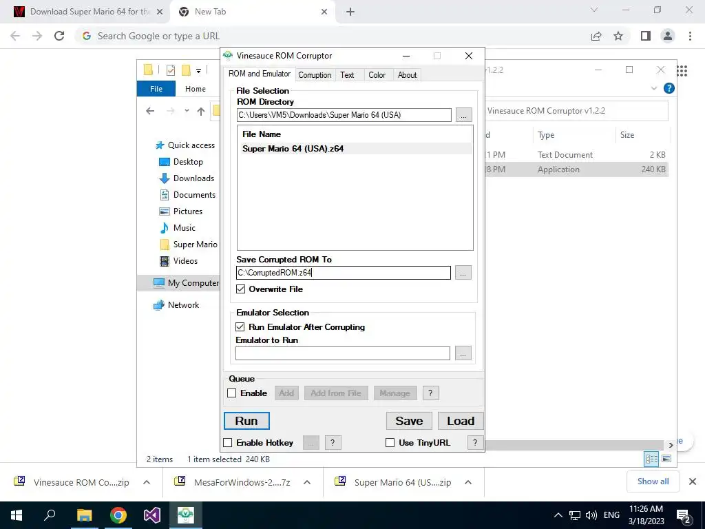Screen dimensions: 705x529
Task: Enable the Queue checkbox
Action: [x=231, y=393]
